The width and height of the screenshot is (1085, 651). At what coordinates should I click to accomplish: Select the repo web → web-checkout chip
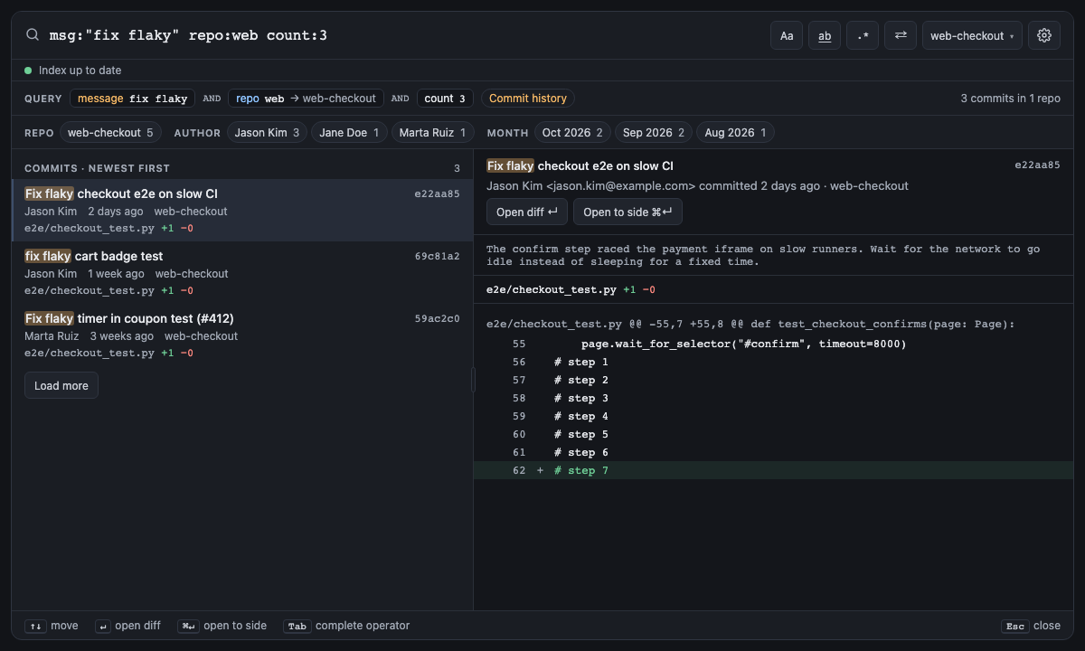pyautogui.click(x=307, y=99)
